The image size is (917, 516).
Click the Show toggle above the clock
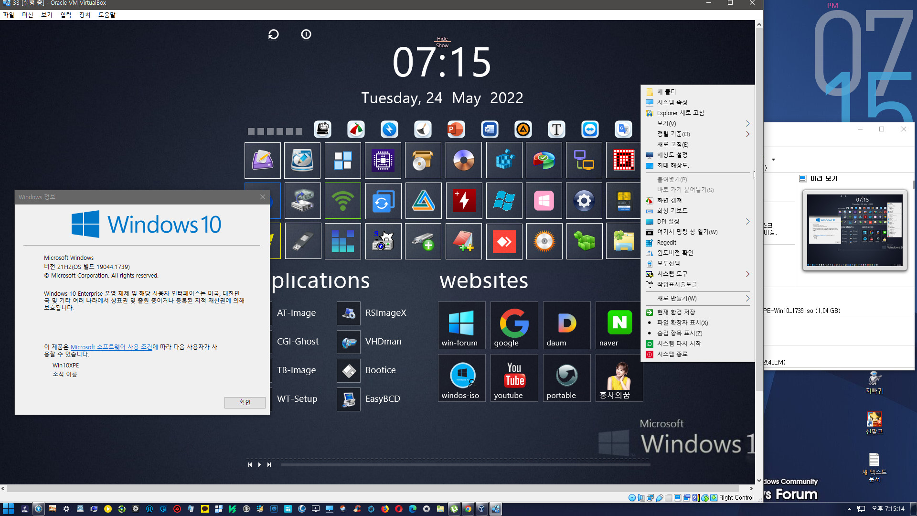(x=442, y=45)
